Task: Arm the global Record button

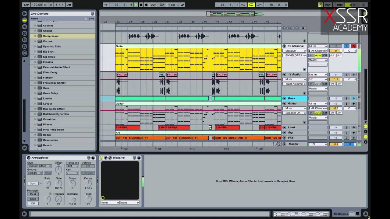Action: click(x=146, y=5)
